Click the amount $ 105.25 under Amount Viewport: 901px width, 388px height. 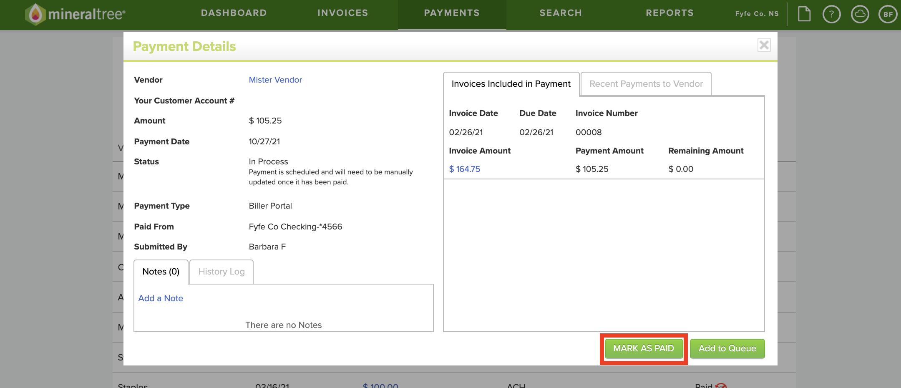(x=265, y=121)
